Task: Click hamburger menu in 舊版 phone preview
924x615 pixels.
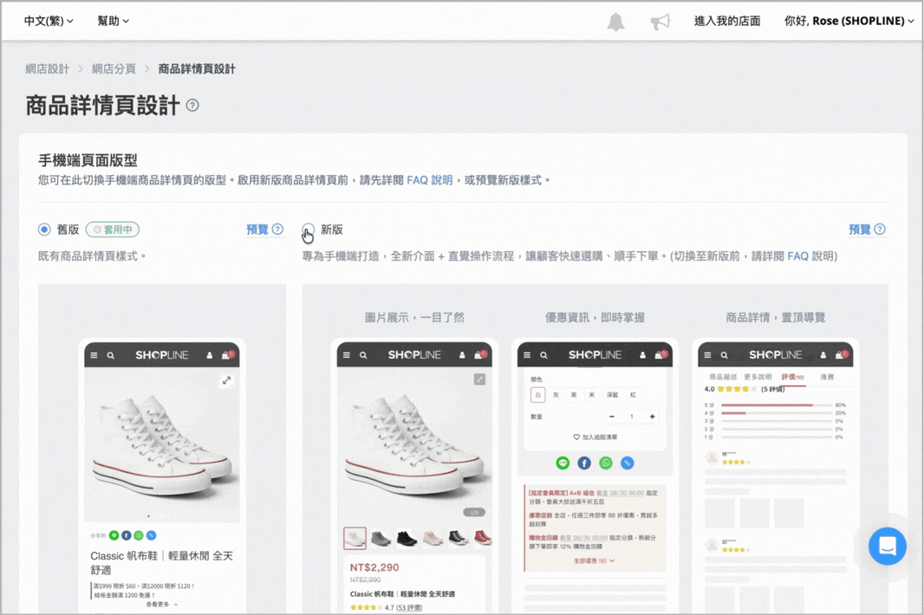Action: 94,355
